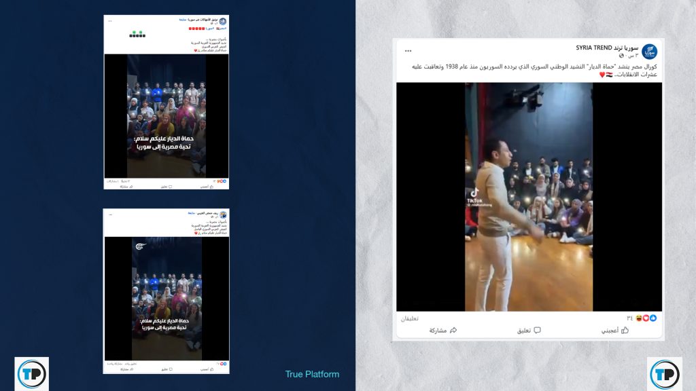Open top-left post page avatar

pyautogui.click(x=223, y=22)
